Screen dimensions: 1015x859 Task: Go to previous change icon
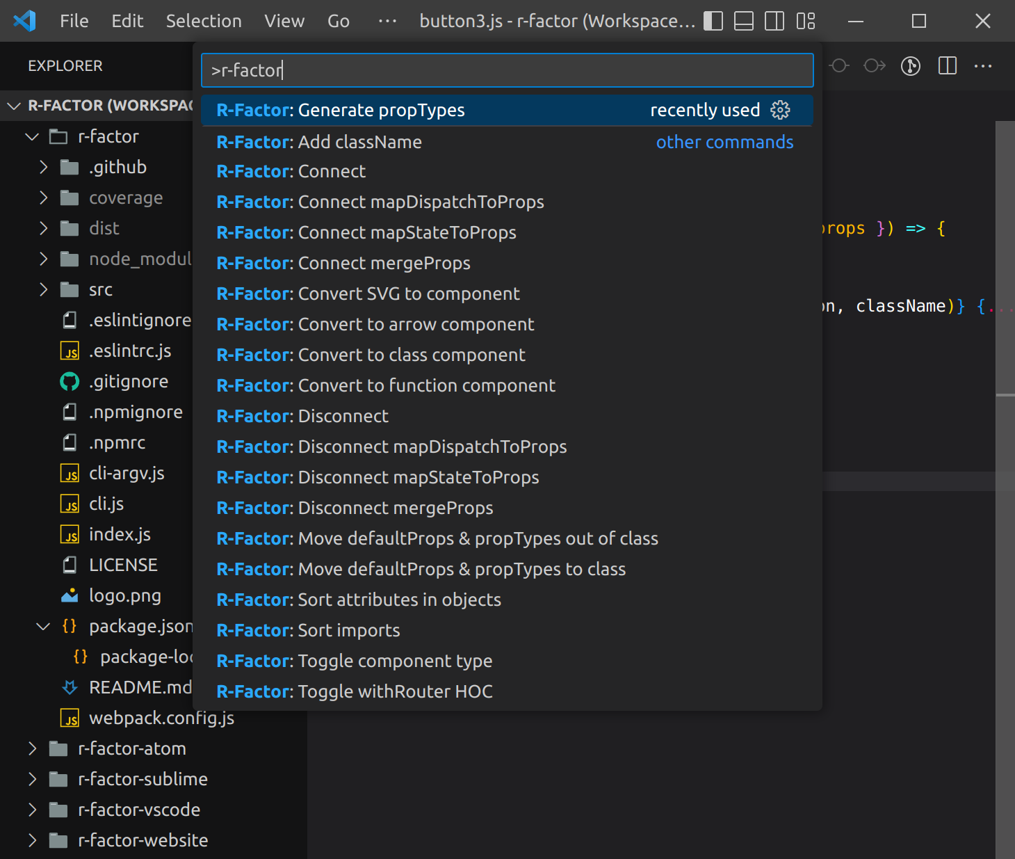point(839,65)
